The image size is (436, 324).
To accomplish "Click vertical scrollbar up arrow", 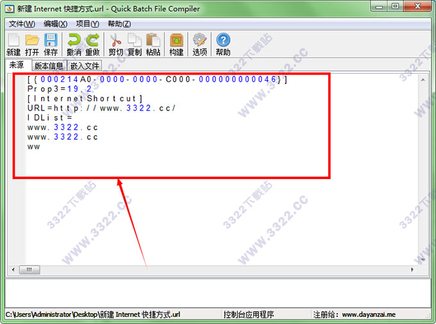I will (x=423, y=80).
